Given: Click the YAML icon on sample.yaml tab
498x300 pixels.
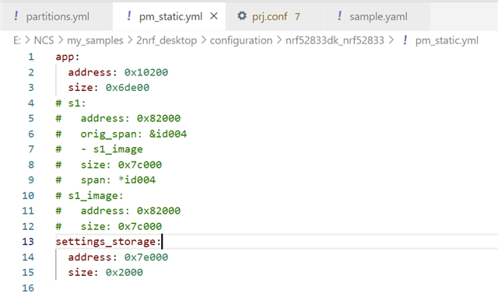Looking at the screenshot, I should click(339, 16).
